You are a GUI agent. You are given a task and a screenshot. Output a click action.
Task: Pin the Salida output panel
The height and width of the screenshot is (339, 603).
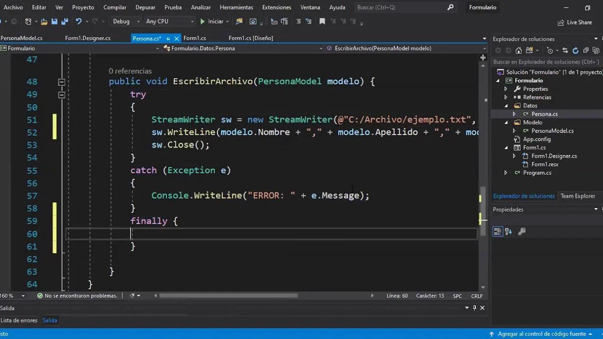coord(474,308)
